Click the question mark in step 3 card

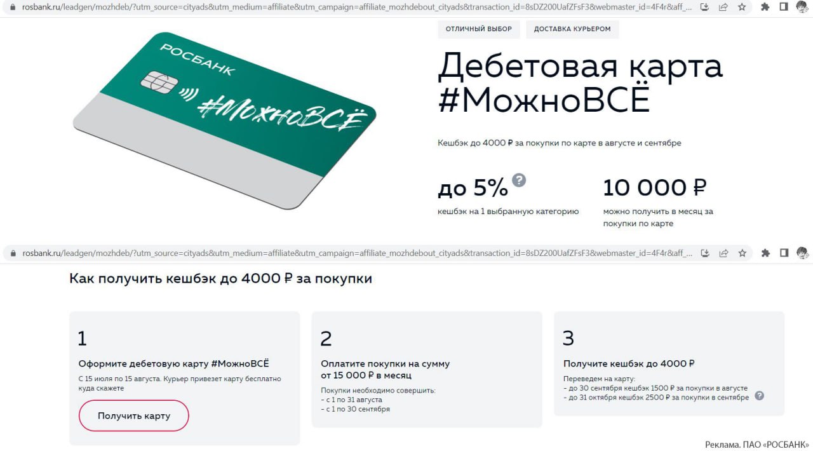[x=759, y=396]
